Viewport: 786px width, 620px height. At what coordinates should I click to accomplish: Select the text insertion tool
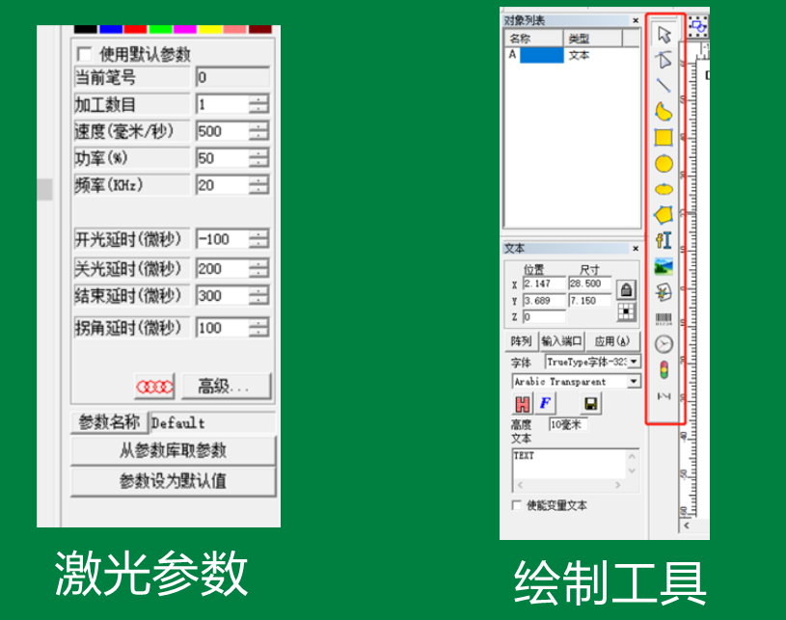(x=664, y=241)
